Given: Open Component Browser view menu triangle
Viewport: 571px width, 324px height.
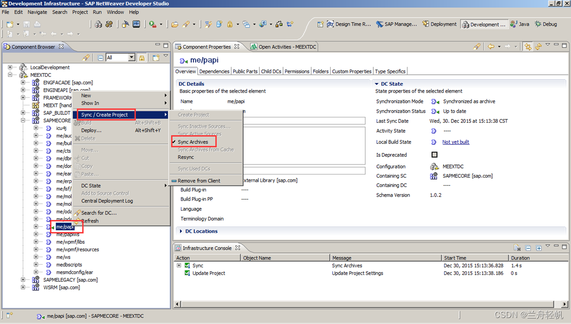Looking at the screenshot, I should click(x=166, y=56).
